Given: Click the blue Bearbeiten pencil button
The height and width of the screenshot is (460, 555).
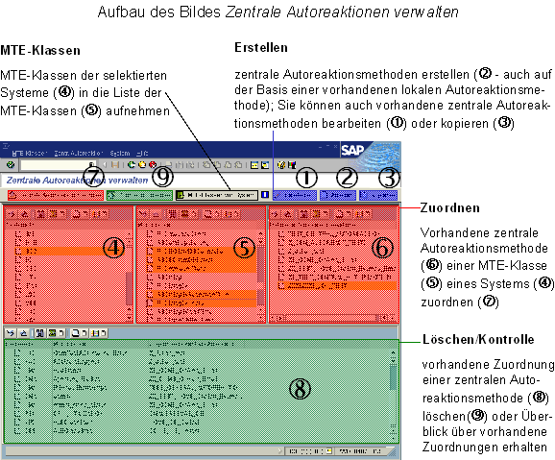Looking at the screenshot, I should 295,195.
